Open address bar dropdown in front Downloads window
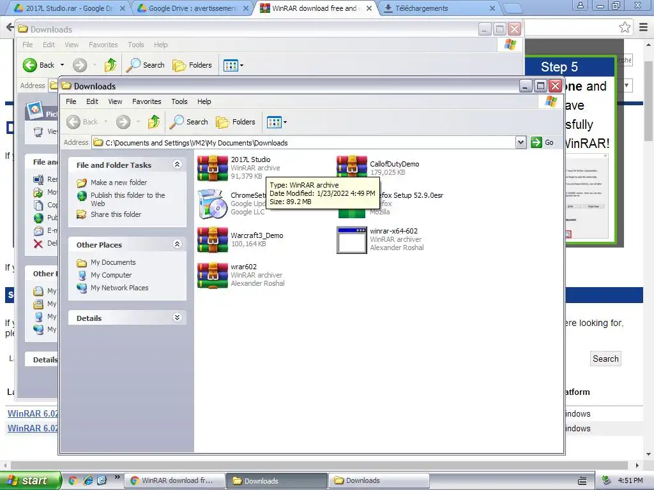Screen dimensions: 654x490 click(521, 142)
